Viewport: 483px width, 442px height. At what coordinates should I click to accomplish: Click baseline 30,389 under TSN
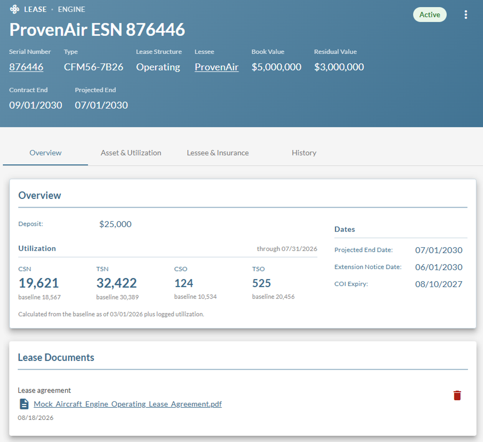118,297
